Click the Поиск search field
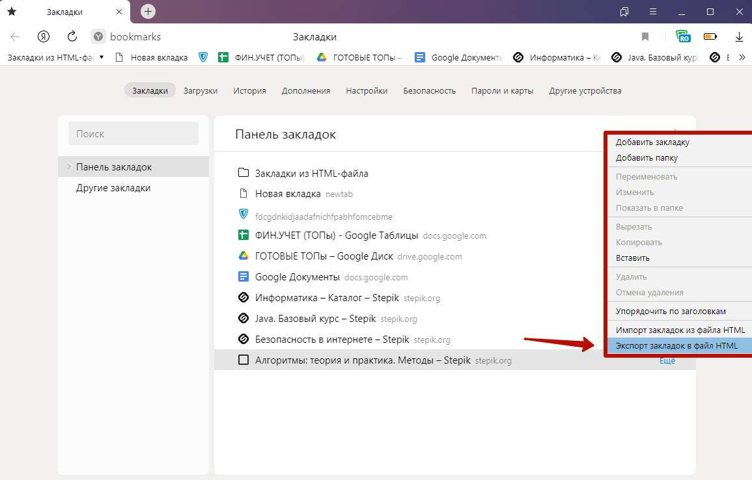 (133, 133)
